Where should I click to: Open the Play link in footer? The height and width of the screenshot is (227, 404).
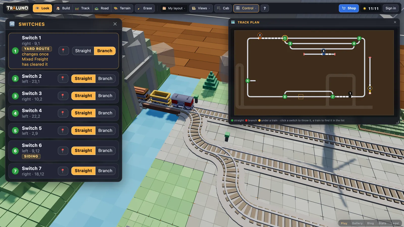point(344,223)
